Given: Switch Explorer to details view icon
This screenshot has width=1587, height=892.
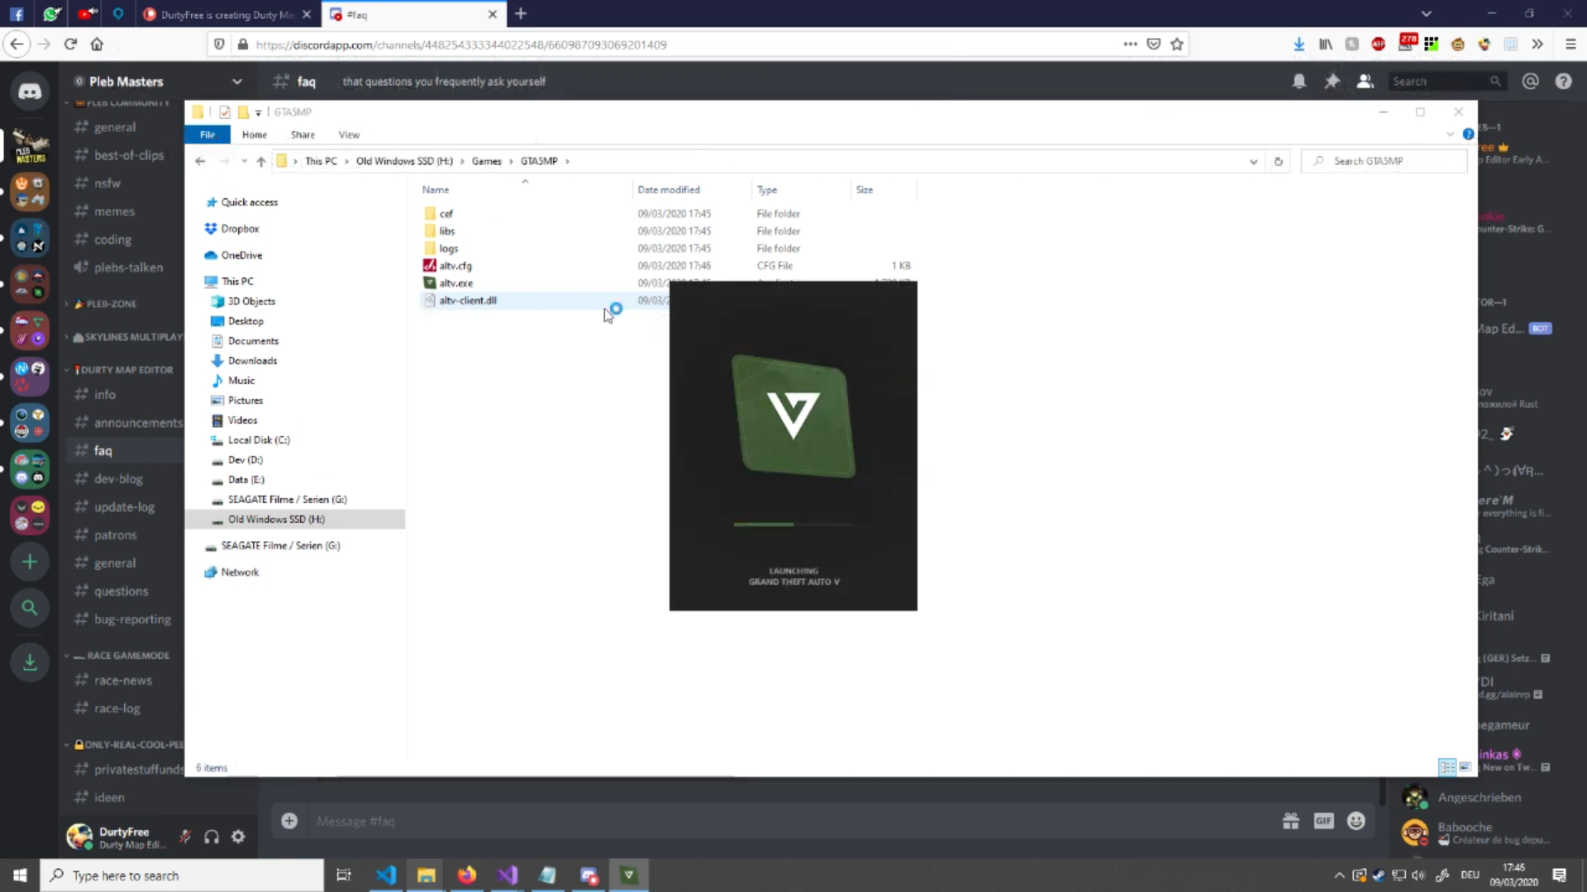Looking at the screenshot, I should coord(1447,767).
